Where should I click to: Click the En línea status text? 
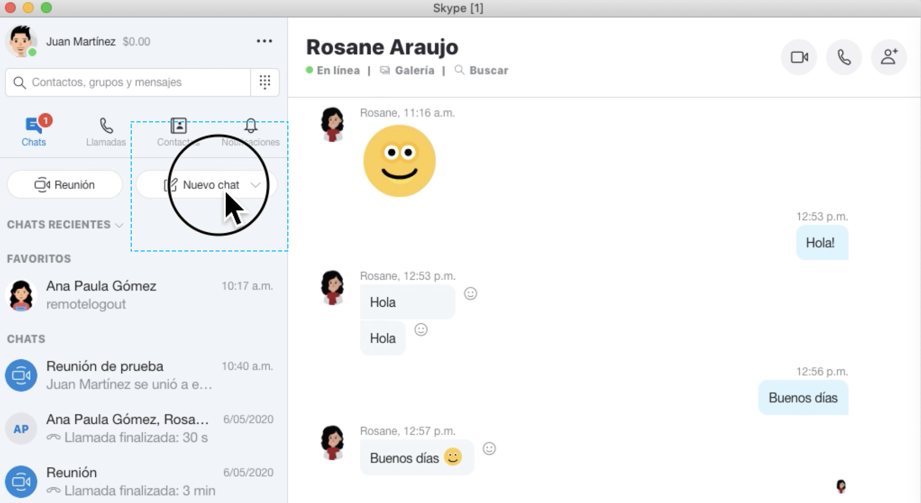click(338, 70)
